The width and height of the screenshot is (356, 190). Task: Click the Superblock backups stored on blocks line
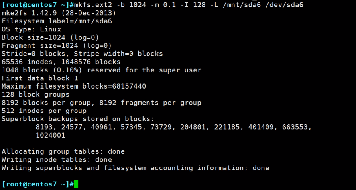coord(78,119)
